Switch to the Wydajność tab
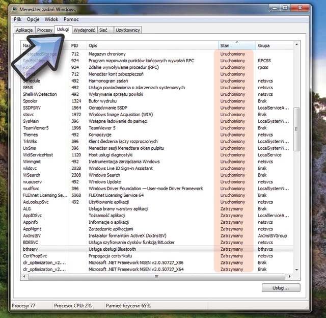The image size is (326, 318). 84,30
